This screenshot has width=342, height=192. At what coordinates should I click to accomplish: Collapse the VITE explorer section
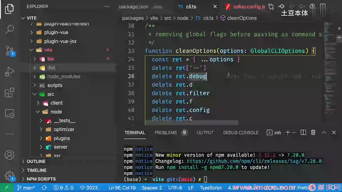23,18
